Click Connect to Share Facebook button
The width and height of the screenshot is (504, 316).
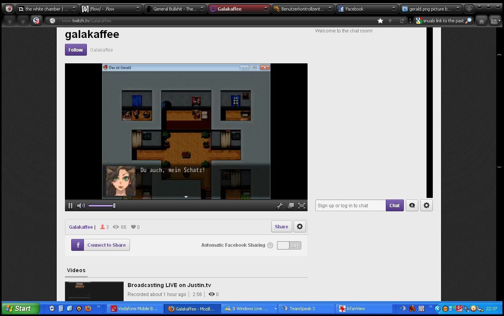point(101,245)
